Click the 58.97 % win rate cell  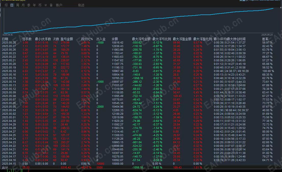point(267,42)
